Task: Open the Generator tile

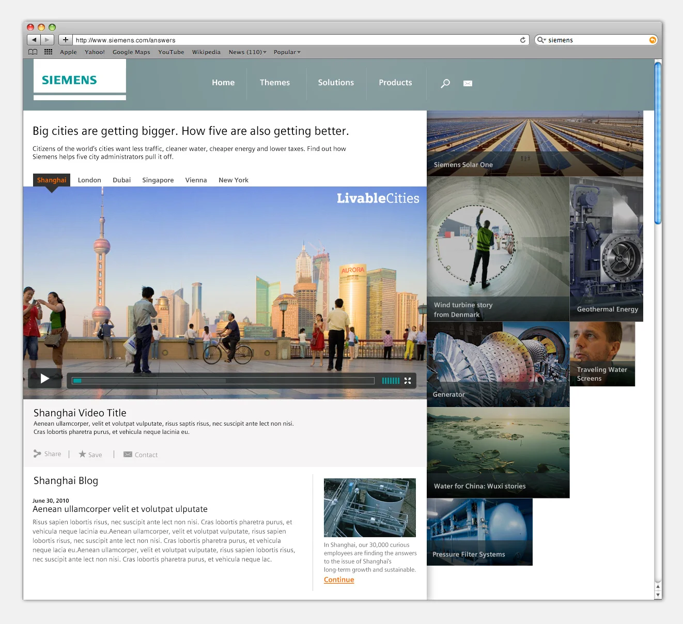Action: tap(498, 365)
